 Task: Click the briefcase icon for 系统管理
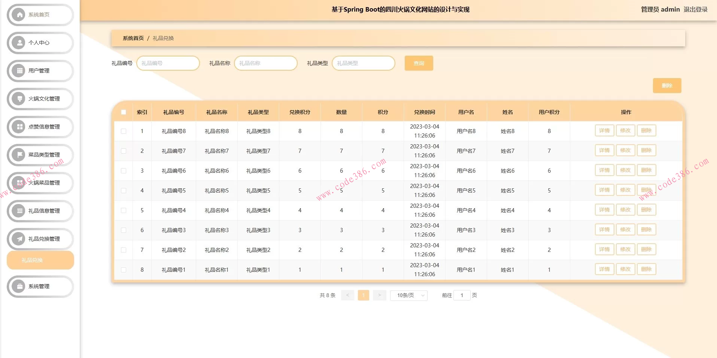pos(18,287)
